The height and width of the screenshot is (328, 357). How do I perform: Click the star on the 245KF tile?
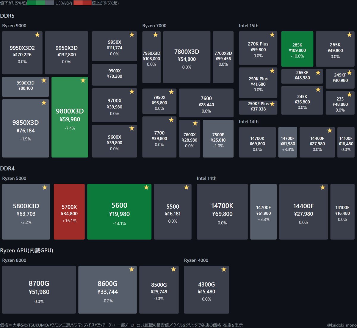click(349, 73)
